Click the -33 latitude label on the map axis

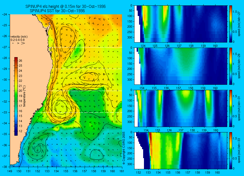pyautogui.click(x=5, y=112)
